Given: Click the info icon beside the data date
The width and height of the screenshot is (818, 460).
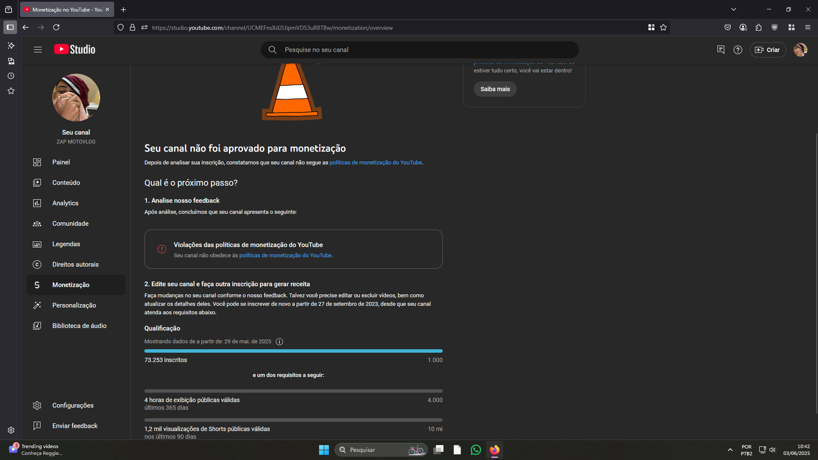Looking at the screenshot, I should tap(279, 341).
